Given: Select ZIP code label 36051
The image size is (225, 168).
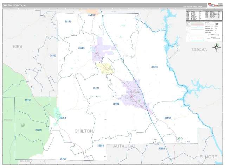Looking at the screenshot, I should coord(162,149).
